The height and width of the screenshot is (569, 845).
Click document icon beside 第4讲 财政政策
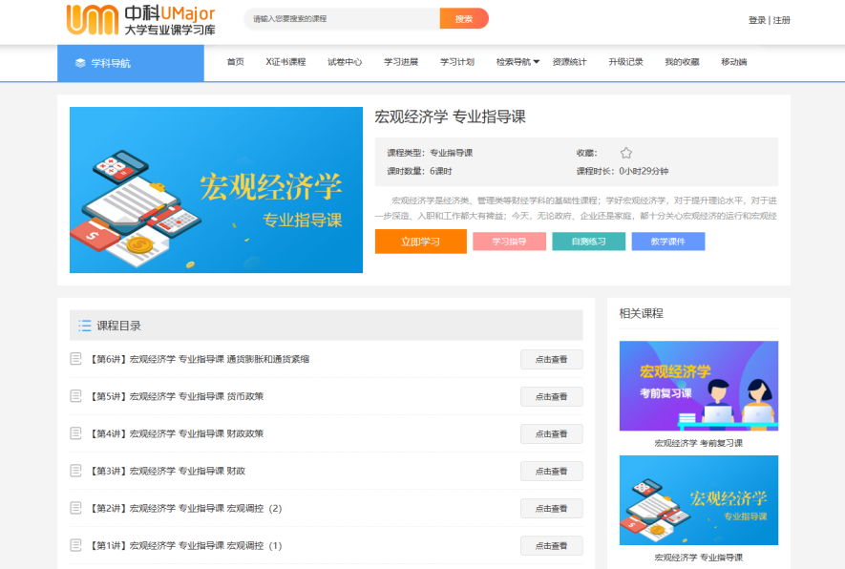[76, 433]
